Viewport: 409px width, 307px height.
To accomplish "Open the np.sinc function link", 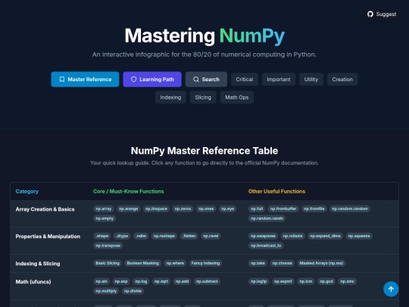I will pos(347,281).
